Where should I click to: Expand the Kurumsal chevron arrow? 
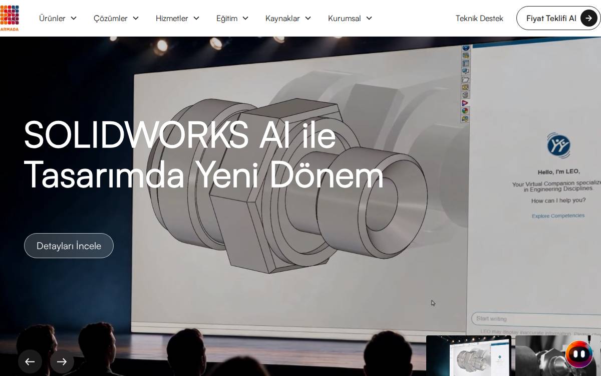369,18
